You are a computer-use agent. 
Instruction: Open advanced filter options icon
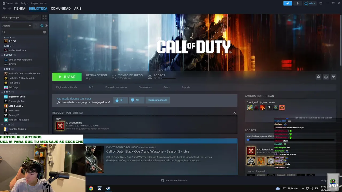pyautogui.click(x=44, y=32)
